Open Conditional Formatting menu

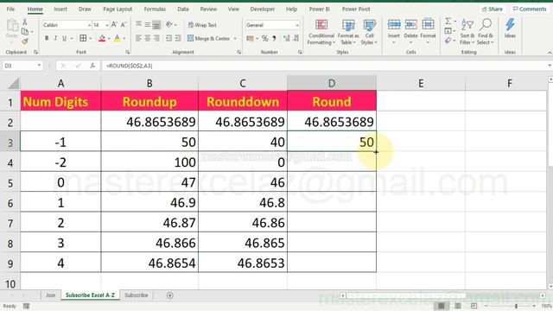tap(321, 32)
